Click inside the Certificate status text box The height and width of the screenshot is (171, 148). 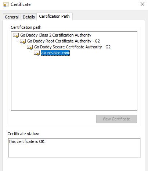coord(74,148)
